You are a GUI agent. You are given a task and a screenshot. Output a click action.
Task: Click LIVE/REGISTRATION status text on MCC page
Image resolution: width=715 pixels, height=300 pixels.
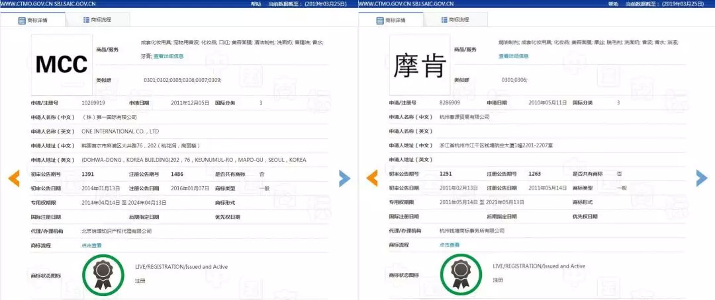coord(181,267)
